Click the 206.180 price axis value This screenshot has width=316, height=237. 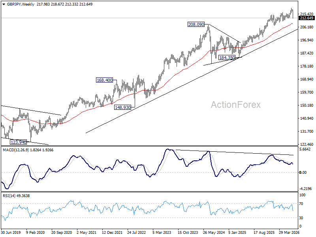click(x=307, y=27)
